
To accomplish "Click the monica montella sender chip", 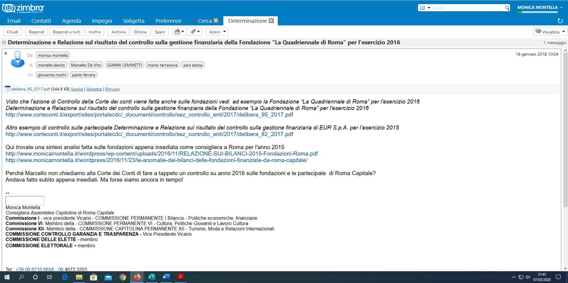I will tap(53, 55).
